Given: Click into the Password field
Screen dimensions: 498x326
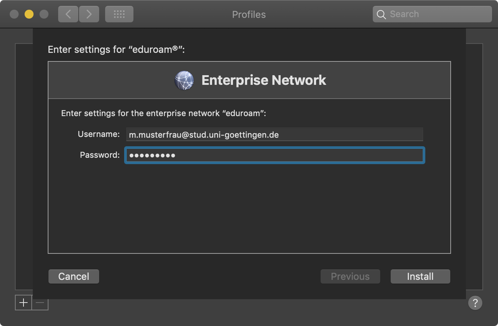Looking at the screenshot, I should tap(274, 155).
